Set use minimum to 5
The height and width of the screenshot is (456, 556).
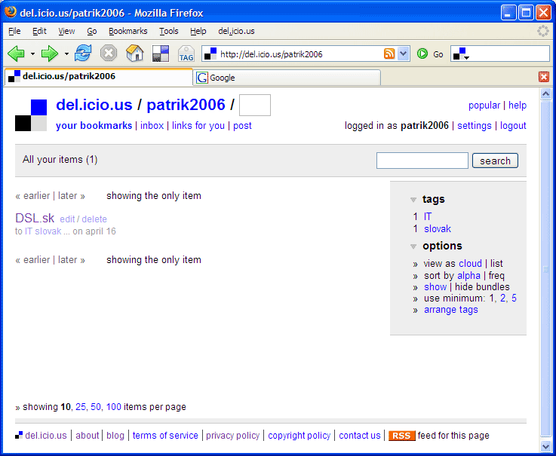[x=514, y=298]
